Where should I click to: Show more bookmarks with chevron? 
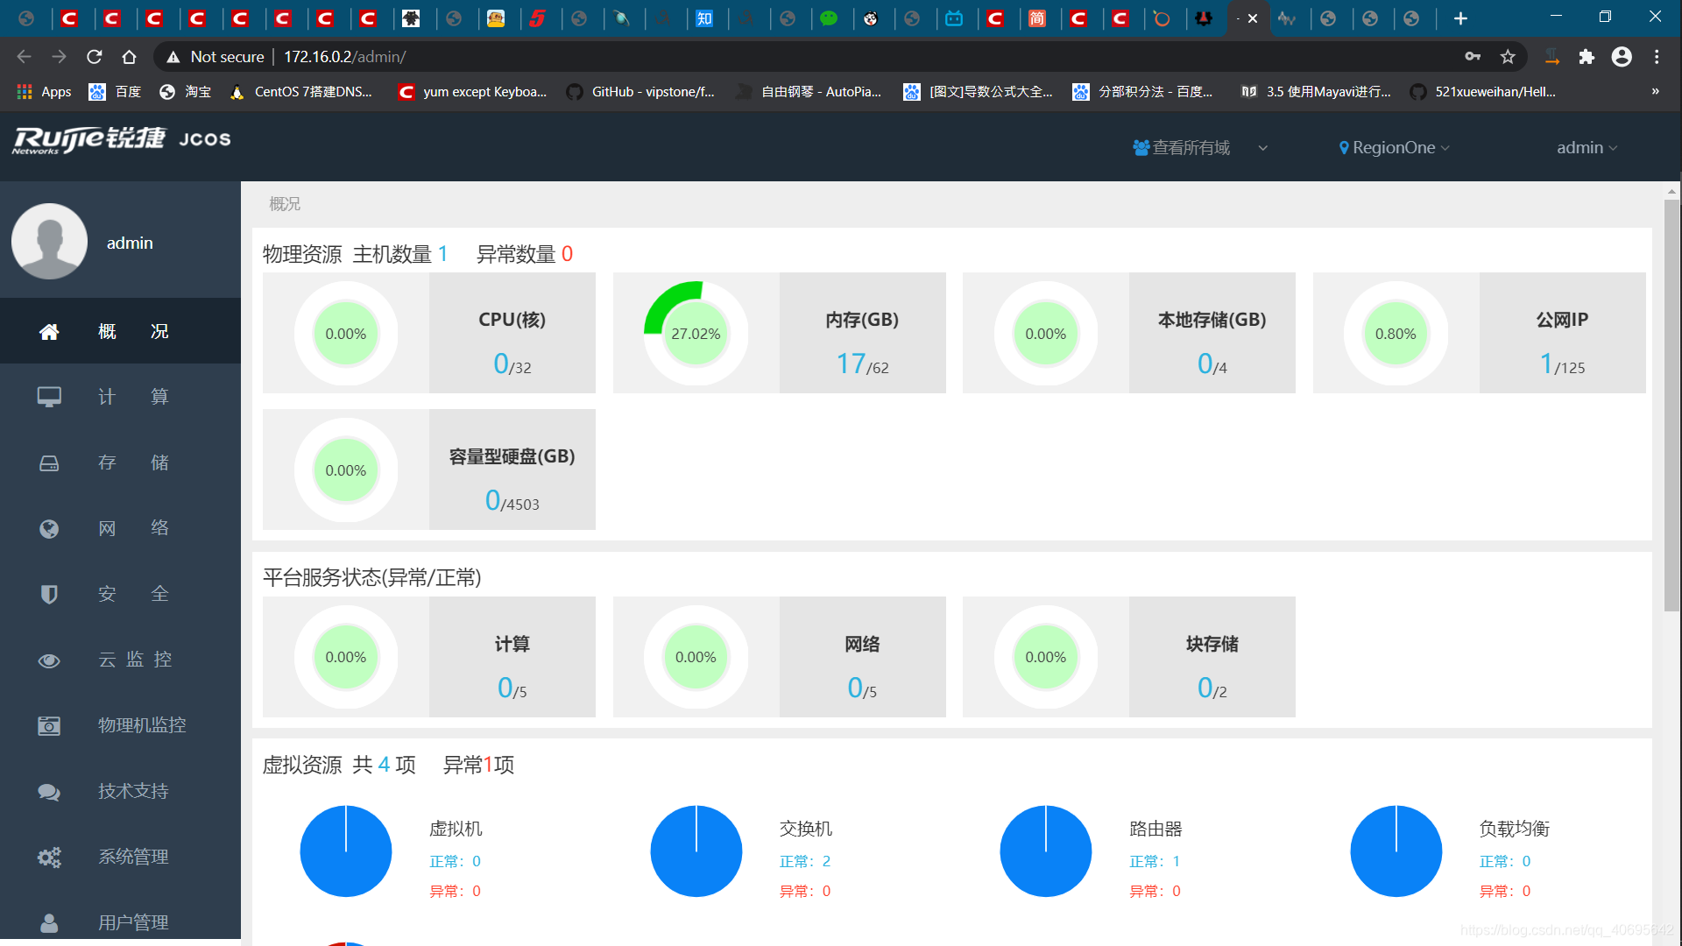click(x=1655, y=91)
